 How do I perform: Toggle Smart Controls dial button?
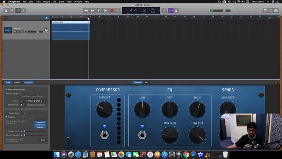pos(18,11)
